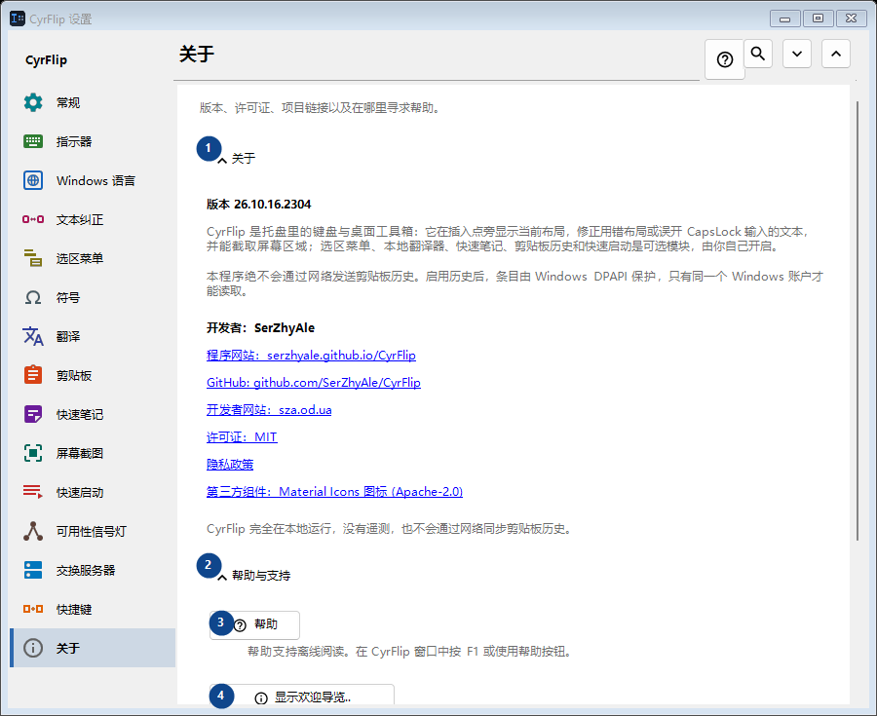Click the CyrFlip sidebar heading
Viewport: 877px width, 716px height.
(x=46, y=59)
